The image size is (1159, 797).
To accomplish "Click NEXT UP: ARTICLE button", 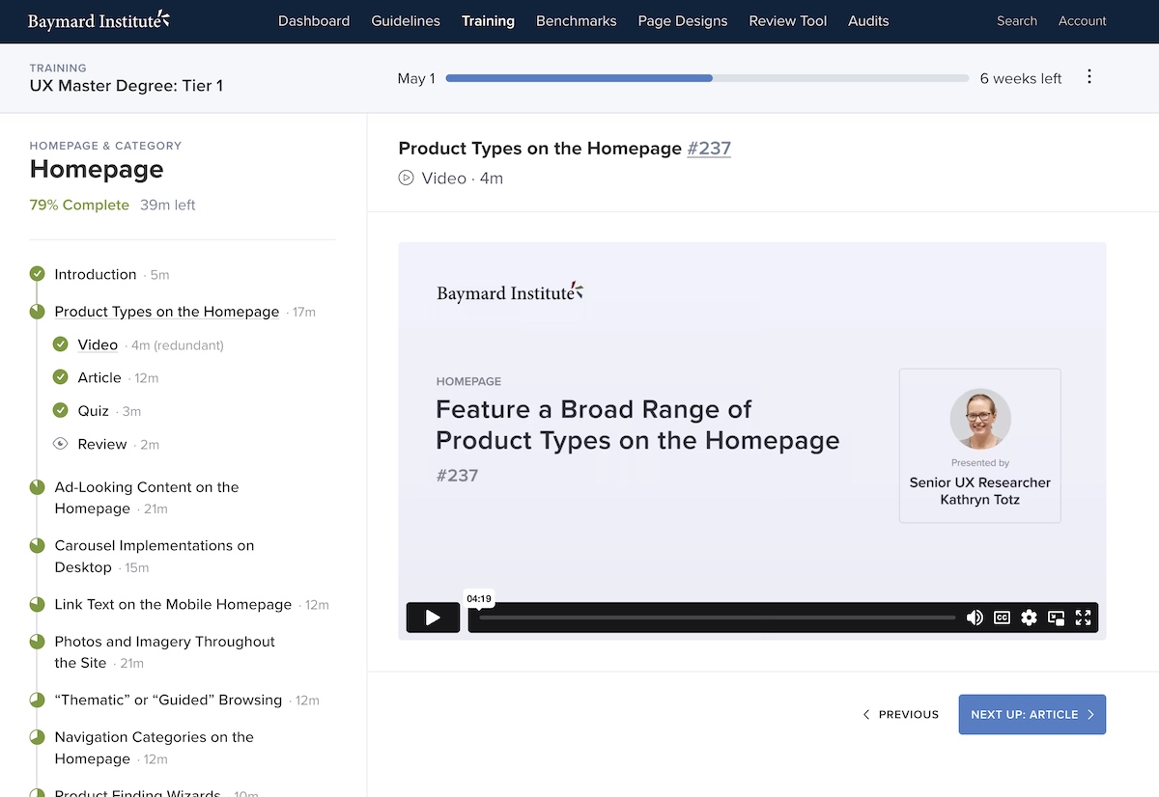I will (1032, 714).
